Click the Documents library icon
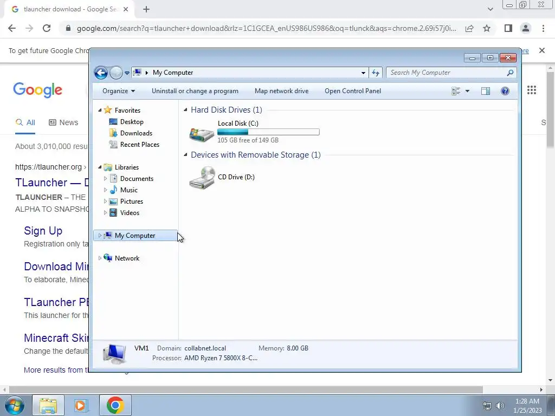The height and width of the screenshot is (416, 555). point(113,178)
